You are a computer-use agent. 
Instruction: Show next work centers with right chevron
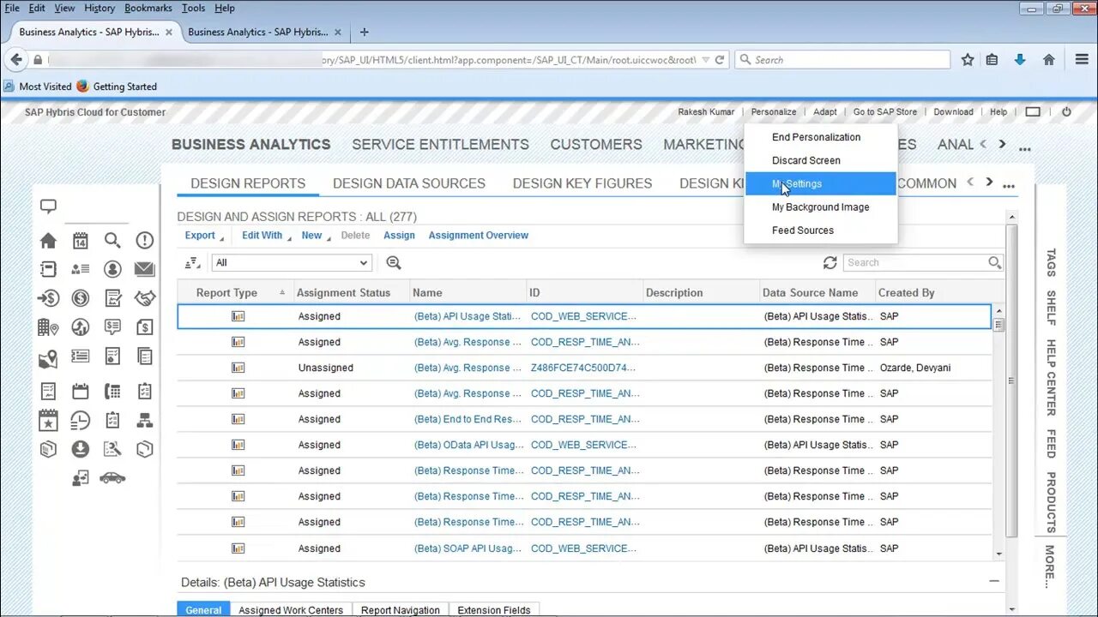pyautogui.click(x=1002, y=144)
